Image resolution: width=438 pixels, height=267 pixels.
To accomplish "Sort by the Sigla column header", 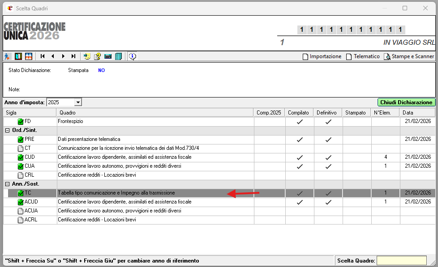I will [30, 113].
